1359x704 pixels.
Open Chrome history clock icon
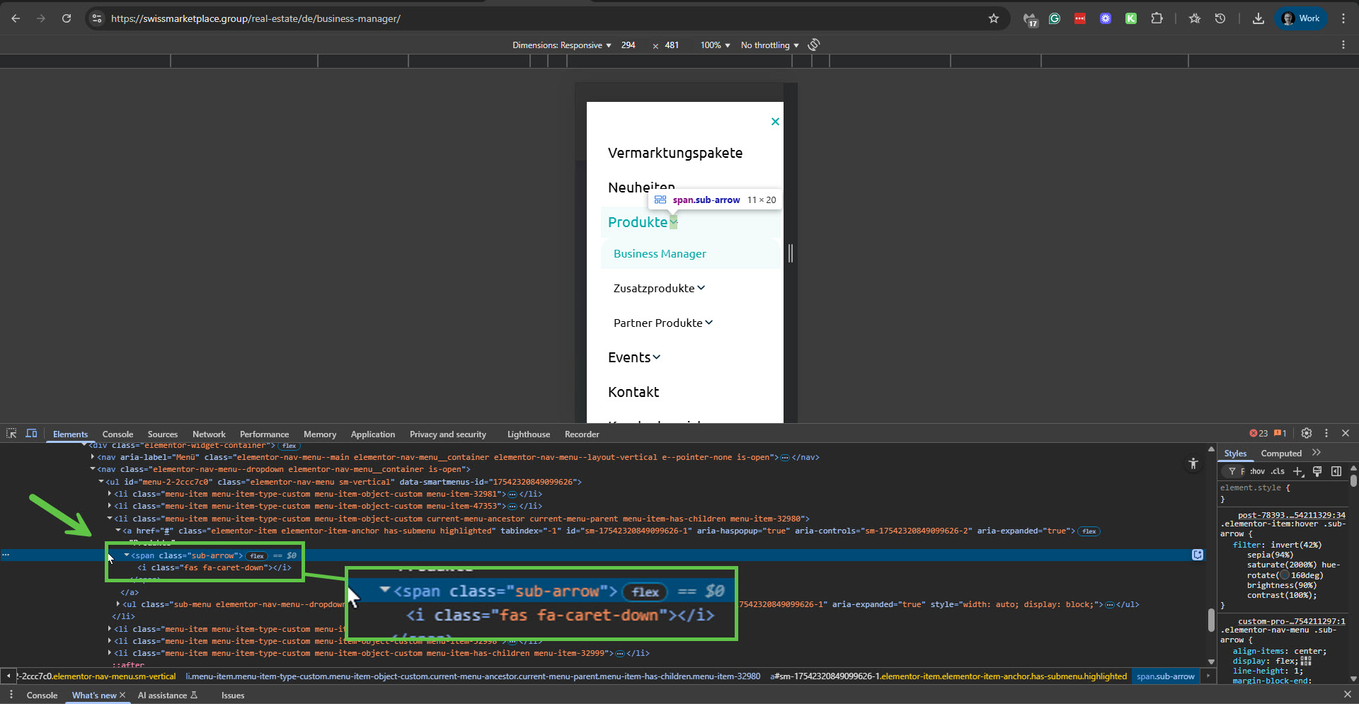[1220, 18]
